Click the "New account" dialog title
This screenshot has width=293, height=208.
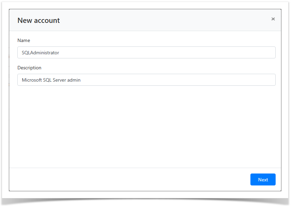click(38, 20)
